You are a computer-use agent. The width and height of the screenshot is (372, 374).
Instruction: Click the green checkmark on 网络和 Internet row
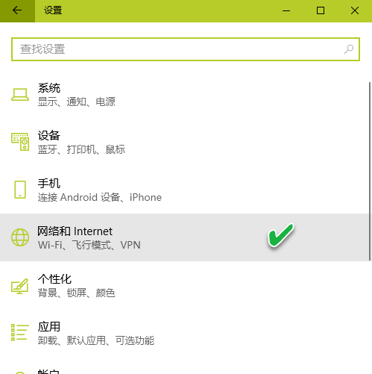(x=281, y=235)
